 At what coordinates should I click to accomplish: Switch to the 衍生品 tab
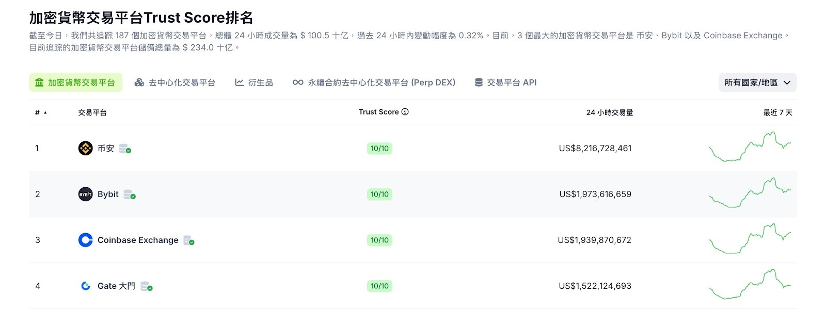[254, 83]
